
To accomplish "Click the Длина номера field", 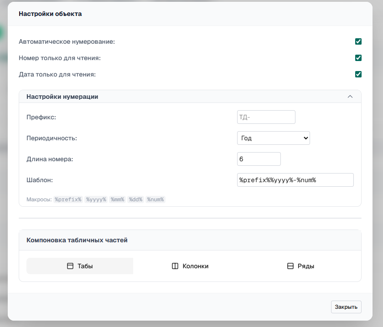I will [259, 159].
